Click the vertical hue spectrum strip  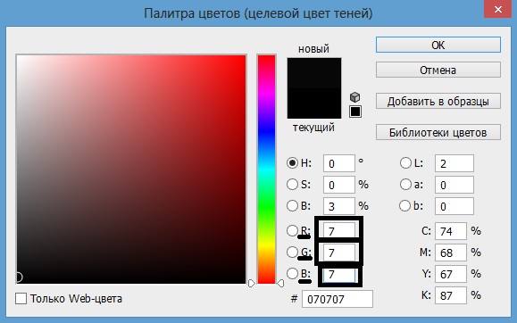click(266, 169)
